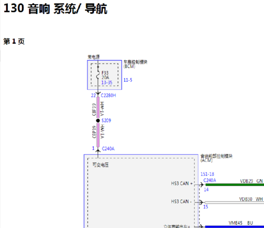Screen dimensions: 264x228
Task: Click the upper CBP39 wire label
Action: (94, 110)
